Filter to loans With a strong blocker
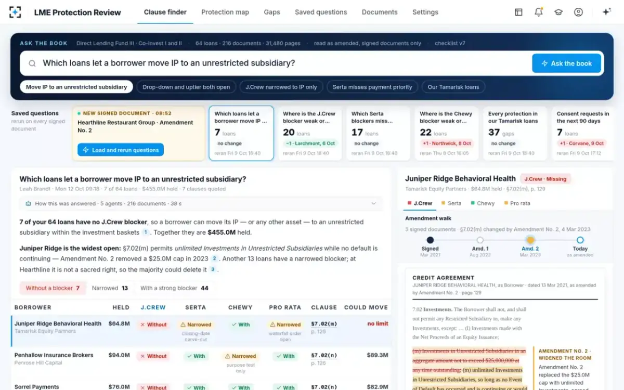Screen dimensions: 624x390 click(174, 288)
